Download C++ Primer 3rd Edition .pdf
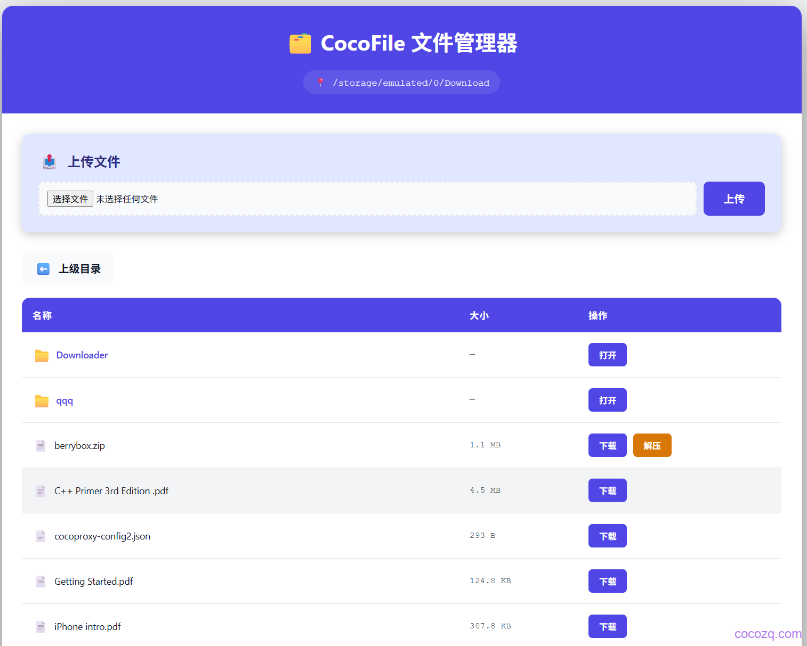Screen dimensions: 807x646 608,491
